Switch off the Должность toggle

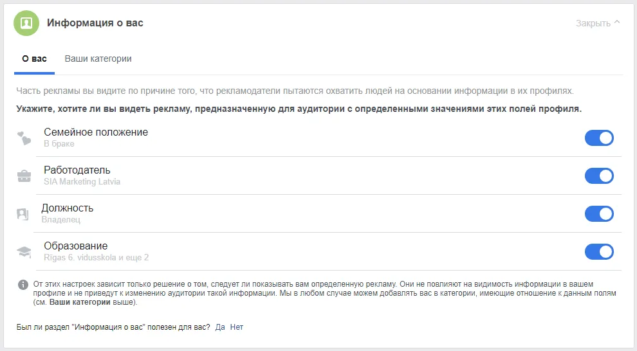598,214
